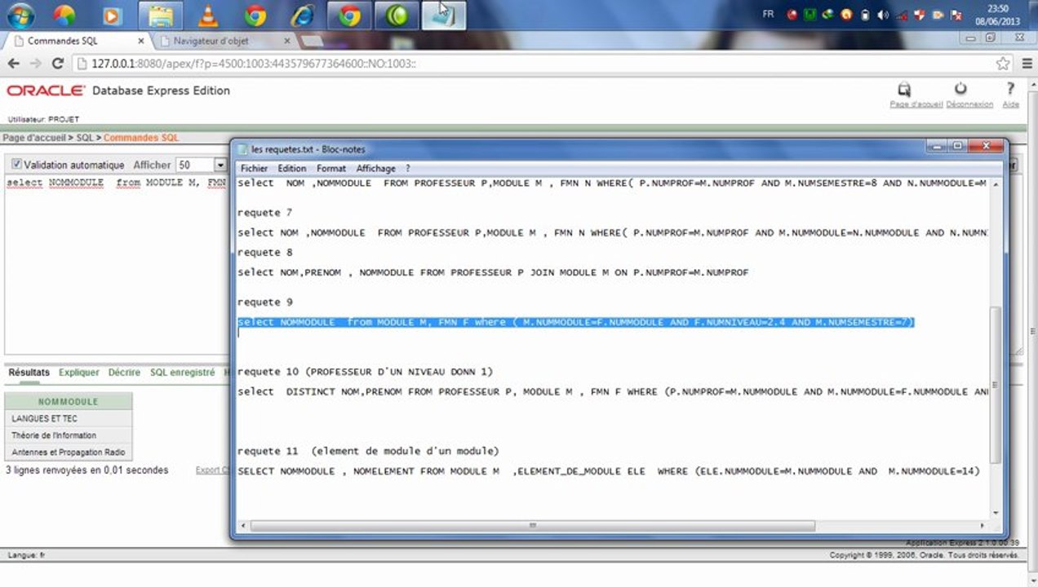The image size is (1038, 587).
Task: Click the requete 9 heading in Notepad
Action: tap(264, 302)
